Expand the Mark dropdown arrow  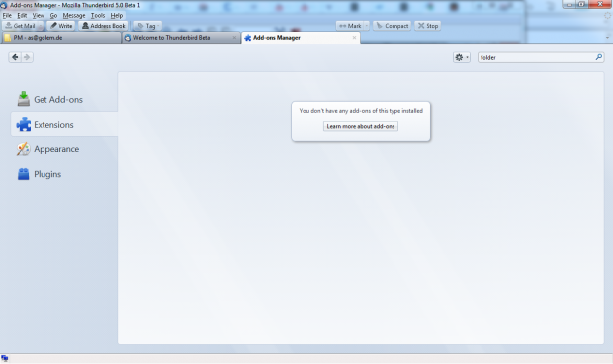click(x=366, y=26)
